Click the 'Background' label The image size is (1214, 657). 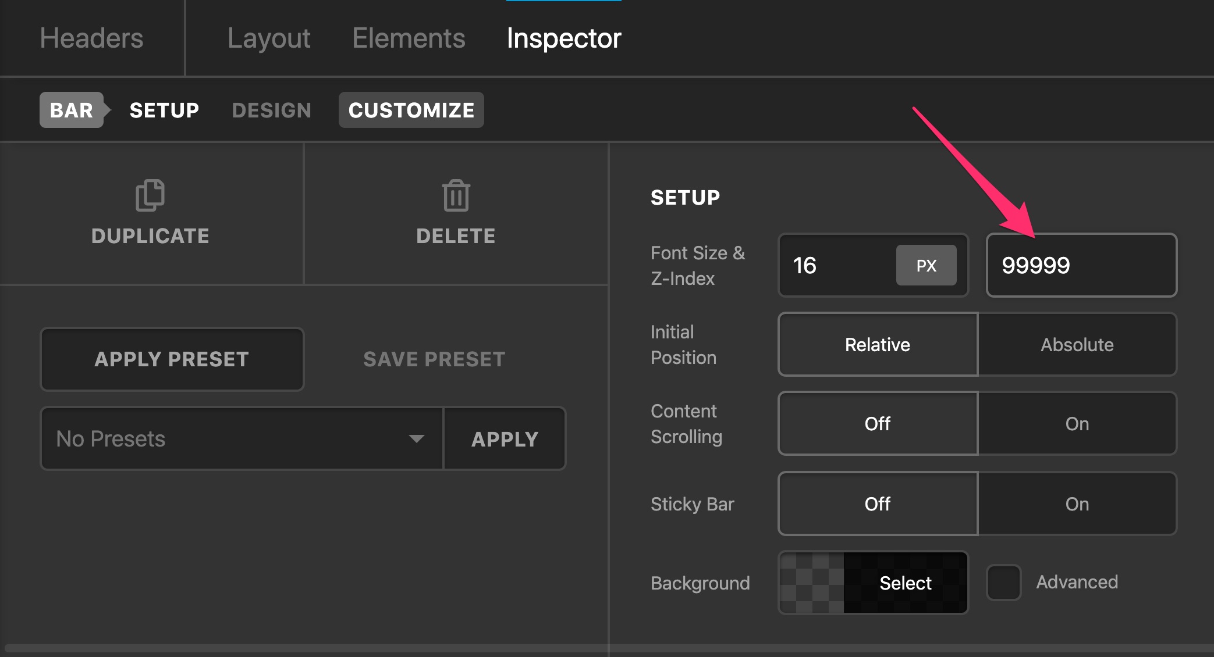coord(700,583)
